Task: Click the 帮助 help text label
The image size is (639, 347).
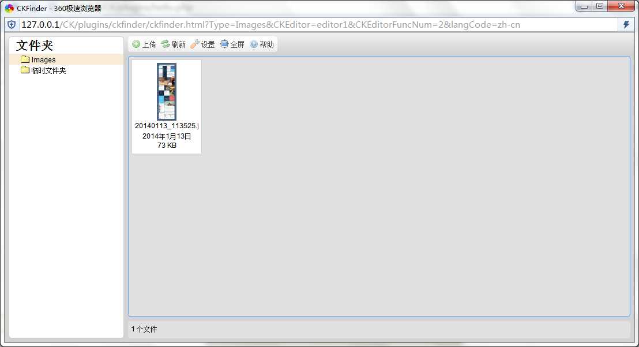Action: pos(266,44)
